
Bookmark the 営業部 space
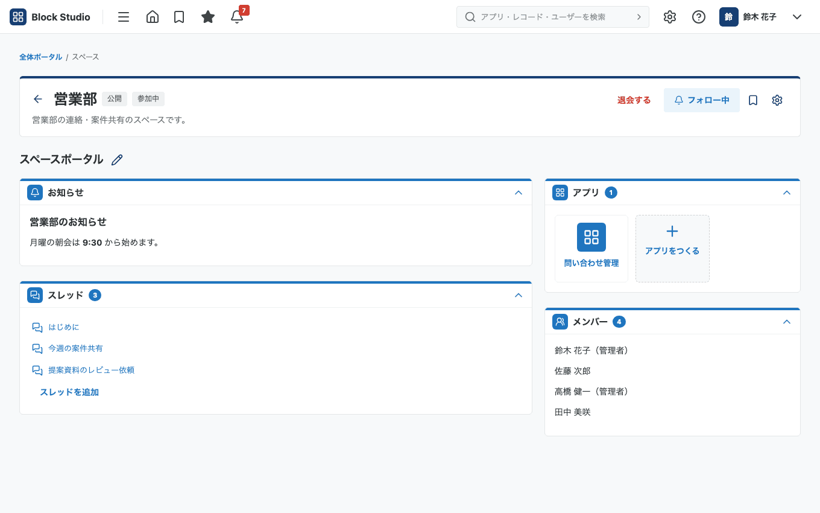click(x=753, y=100)
